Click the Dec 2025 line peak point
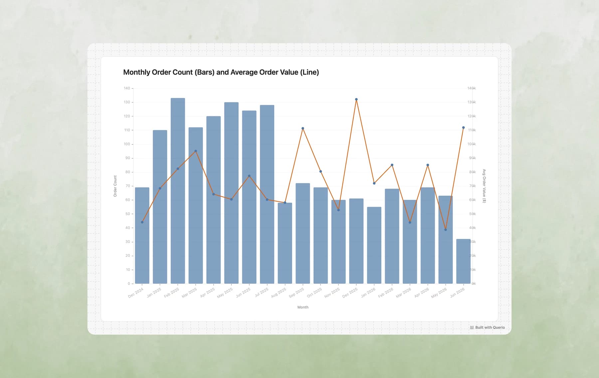The image size is (599, 378). (356, 99)
